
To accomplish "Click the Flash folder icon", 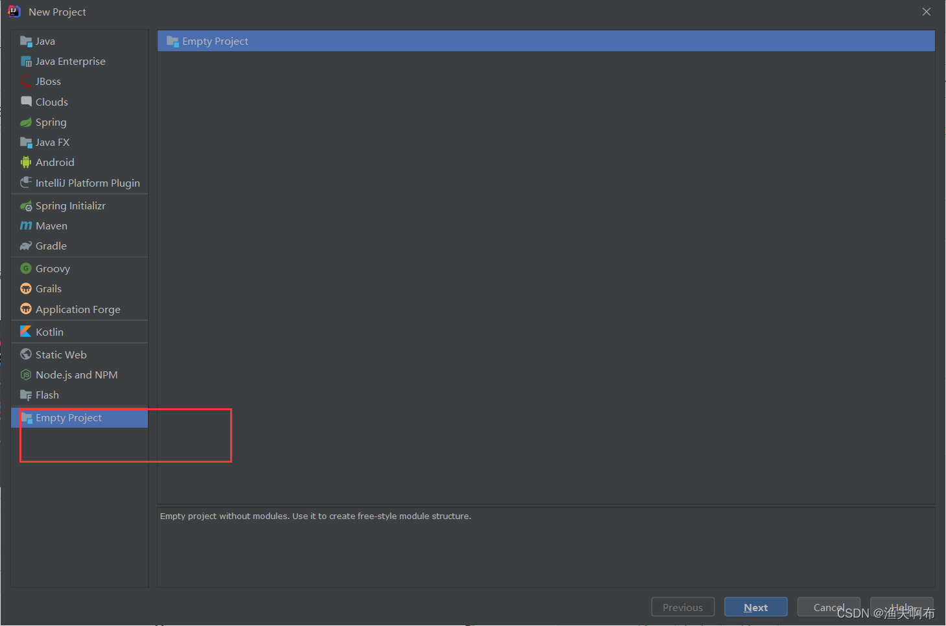I will pyautogui.click(x=26, y=395).
